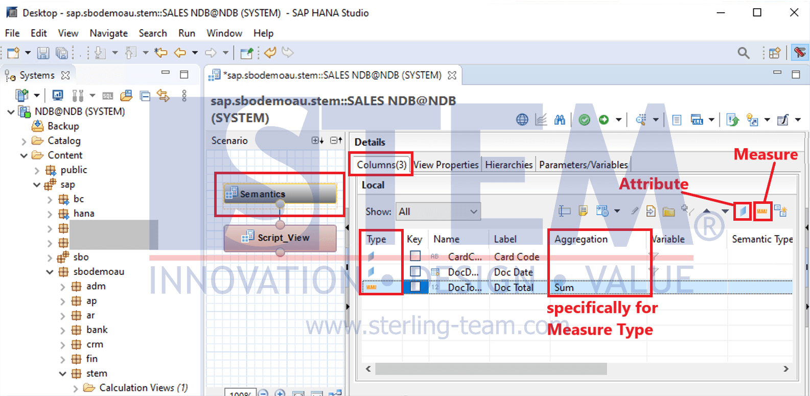The height and width of the screenshot is (396, 810).
Task: Click the green checkmark Save and Validate icon
Action: coord(584,120)
